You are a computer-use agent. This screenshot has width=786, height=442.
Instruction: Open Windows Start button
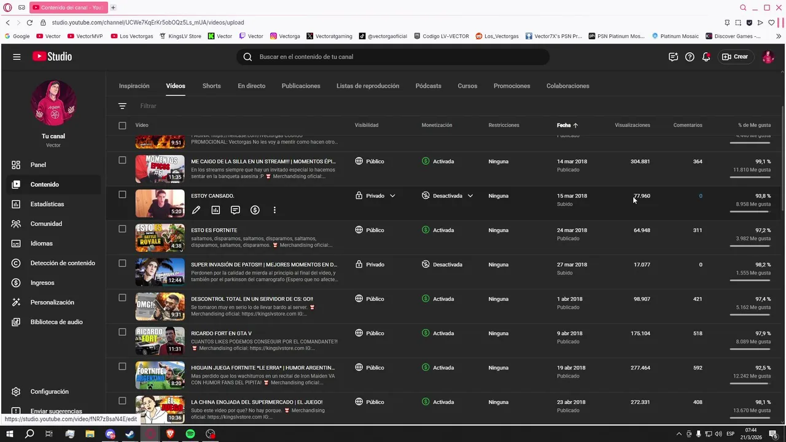click(10, 434)
